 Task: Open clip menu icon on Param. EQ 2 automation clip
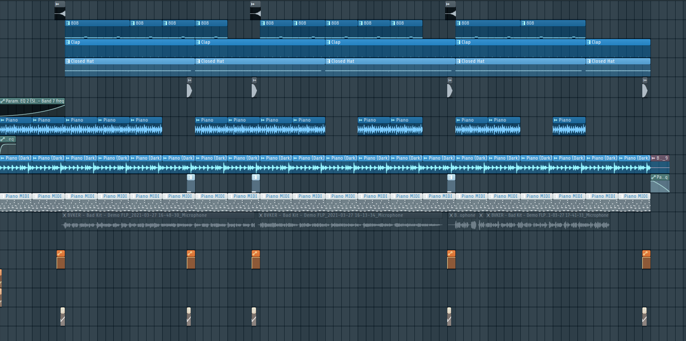(x=3, y=101)
